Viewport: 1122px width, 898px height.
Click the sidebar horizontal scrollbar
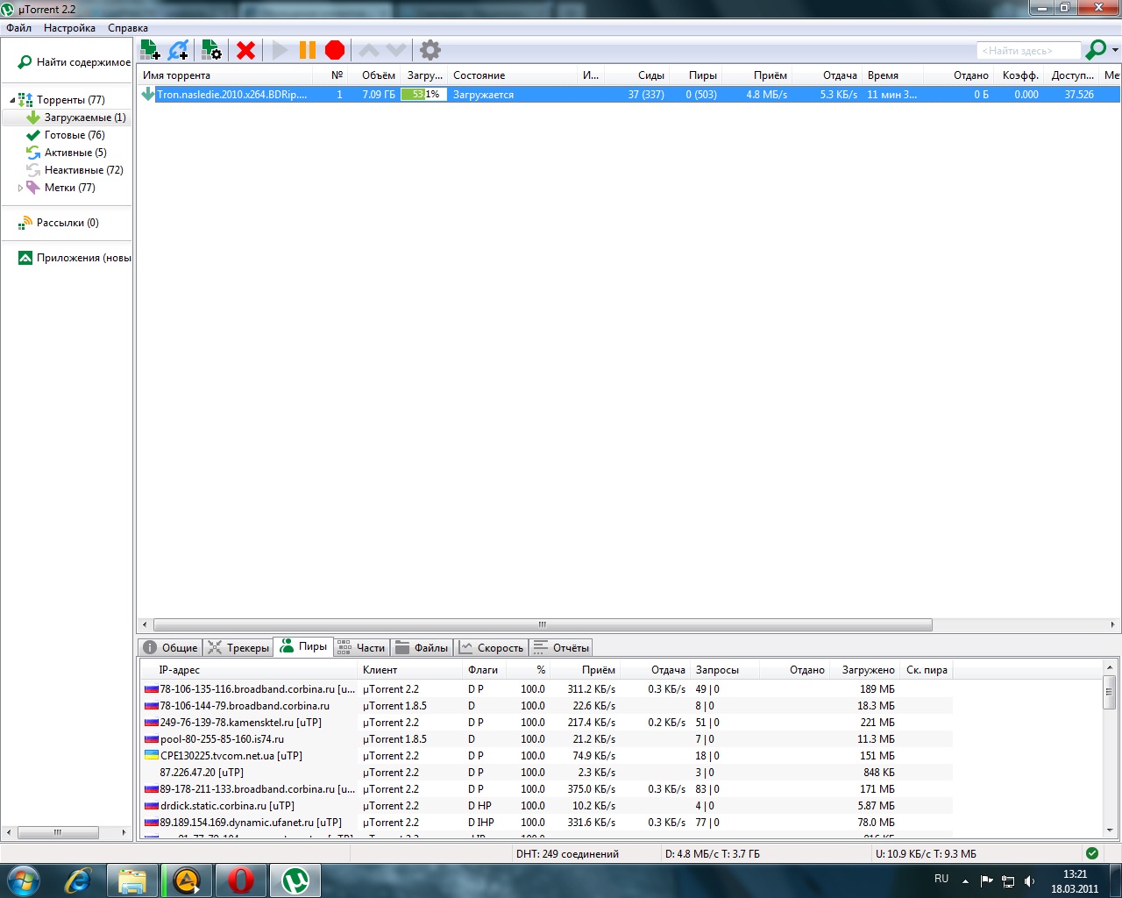pyautogui.click(x=59, y=832)
